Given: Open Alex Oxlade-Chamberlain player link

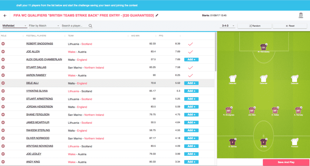Looking at the screenshot, I should pyautogui.click(x=44, y=59).
